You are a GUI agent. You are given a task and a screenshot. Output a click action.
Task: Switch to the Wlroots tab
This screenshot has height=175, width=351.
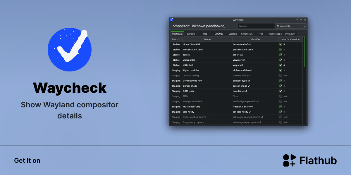coord(191,34)
